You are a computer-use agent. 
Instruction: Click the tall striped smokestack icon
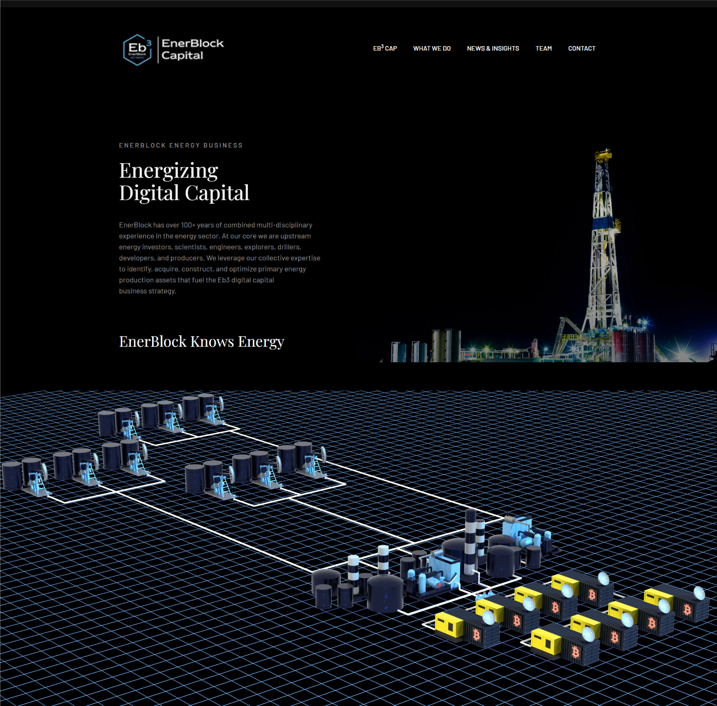point(471,540)
